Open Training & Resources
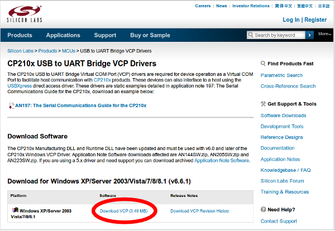Image resolution: width=335 pixels, height=231 pixels. [x=285, y=192]
